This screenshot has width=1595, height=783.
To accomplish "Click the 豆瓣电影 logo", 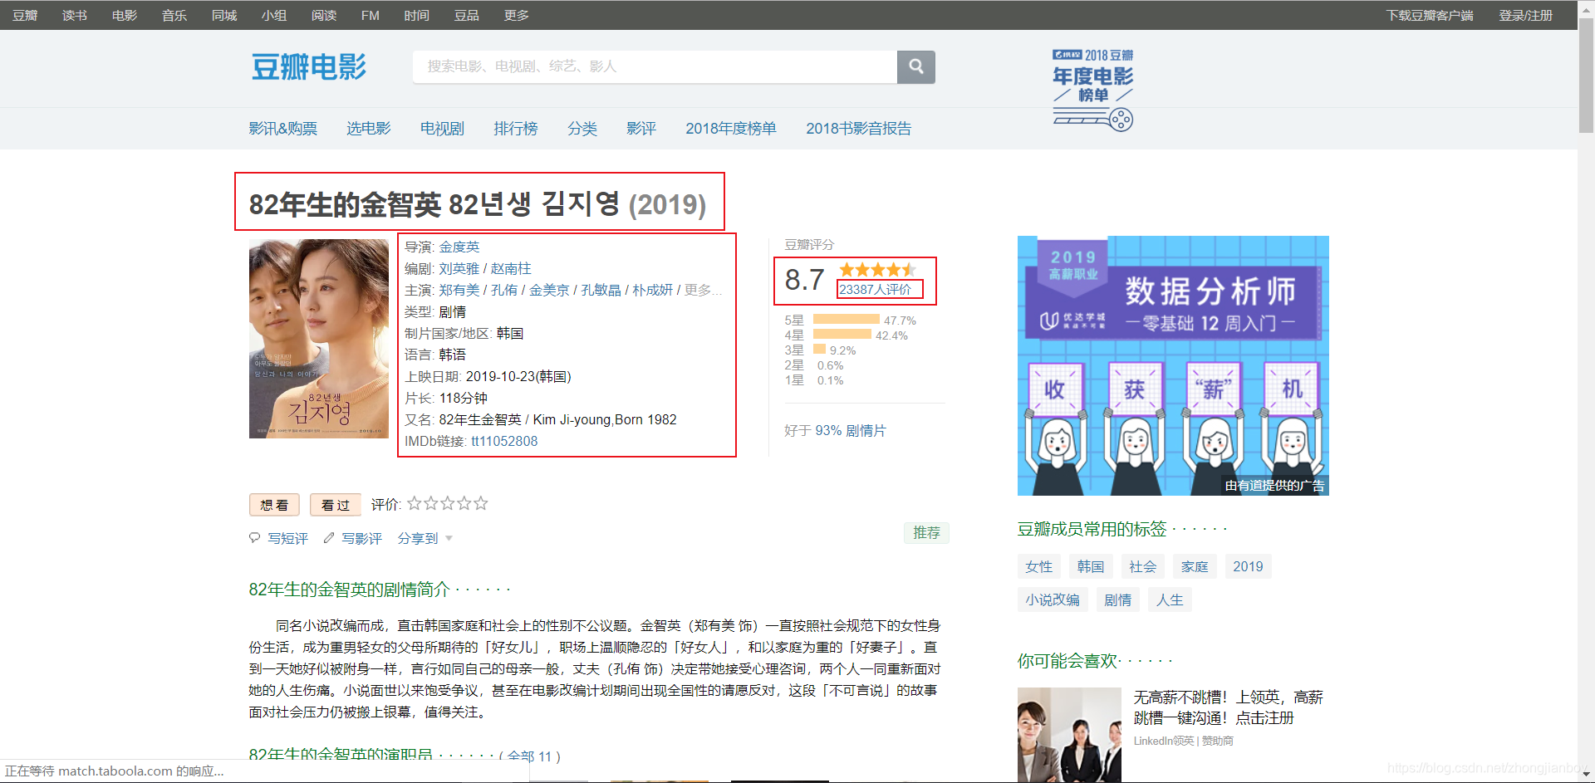I will coord(309,66).
